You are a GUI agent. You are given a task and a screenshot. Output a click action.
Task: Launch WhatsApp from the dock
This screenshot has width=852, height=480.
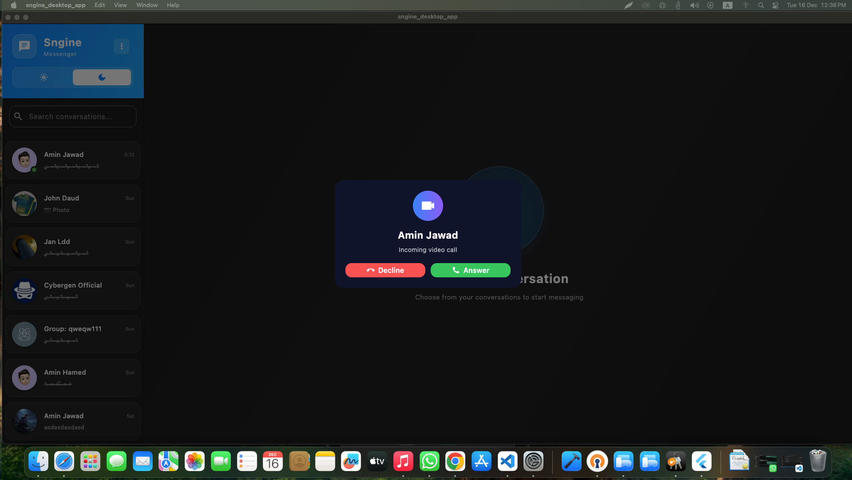coord(429,461)
